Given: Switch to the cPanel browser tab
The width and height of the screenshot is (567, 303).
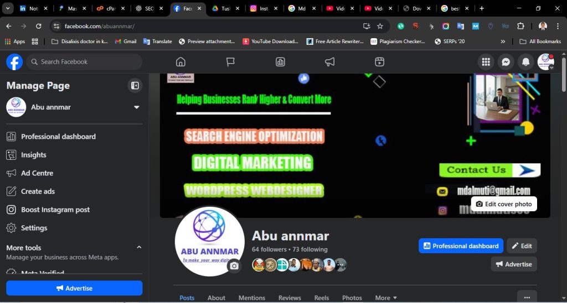Looking at the screenshot, I should click(111, 8).
